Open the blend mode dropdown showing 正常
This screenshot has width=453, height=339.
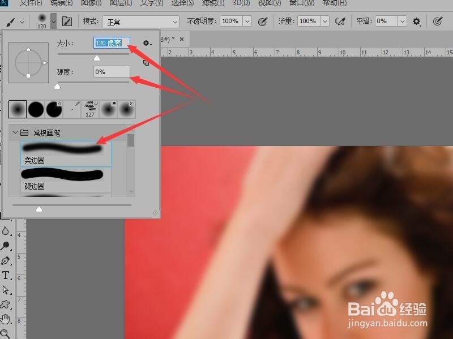coord(140,22)
